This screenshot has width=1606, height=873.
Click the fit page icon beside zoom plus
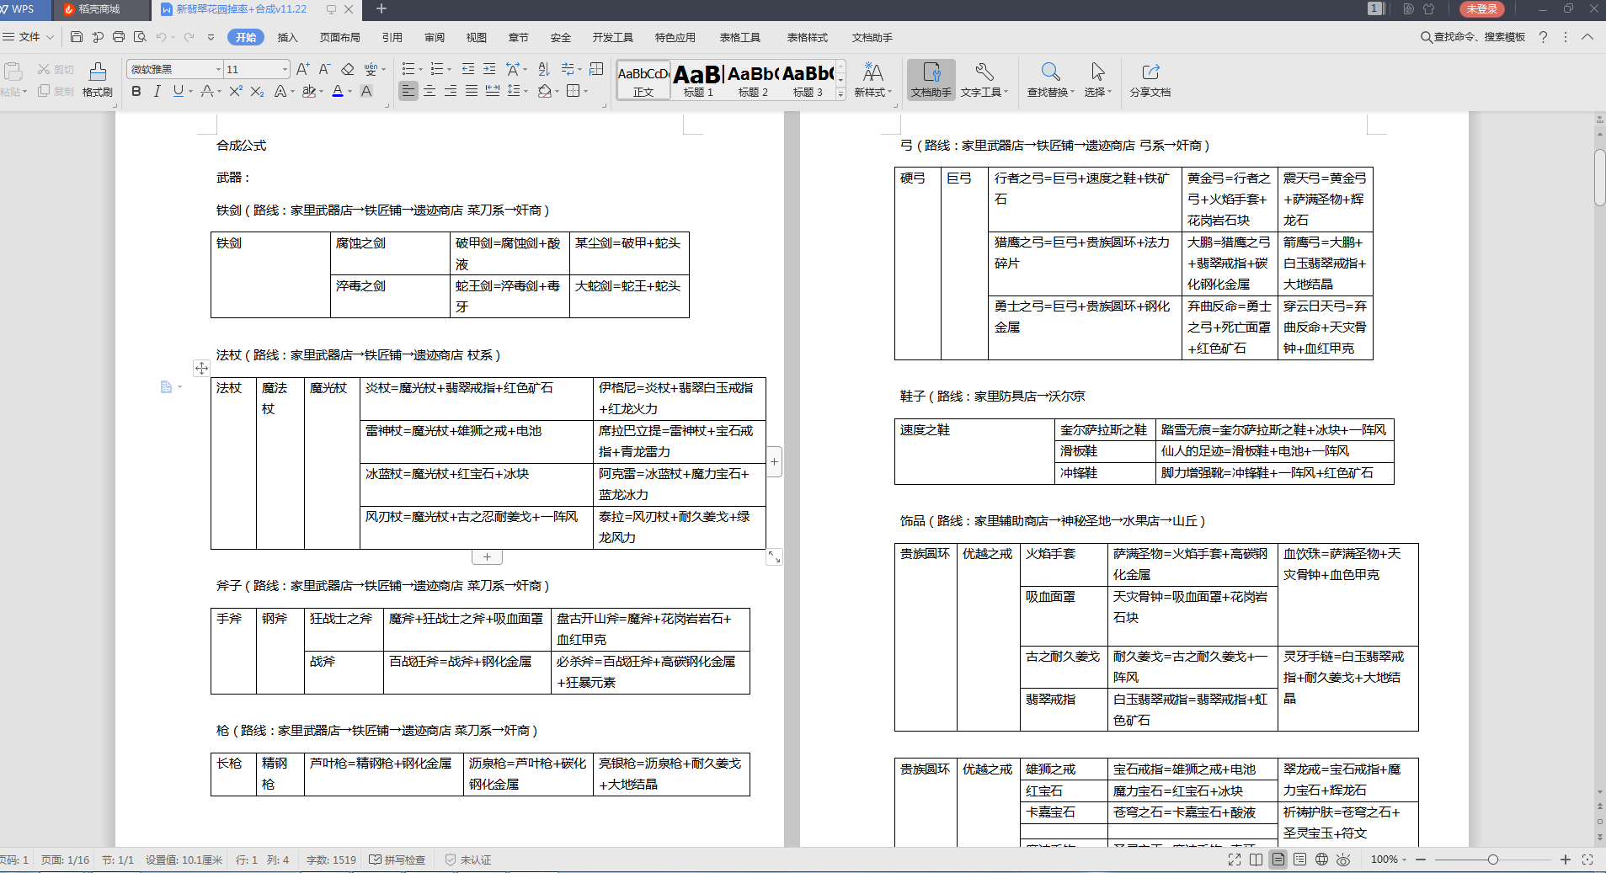pos(1587,860)
